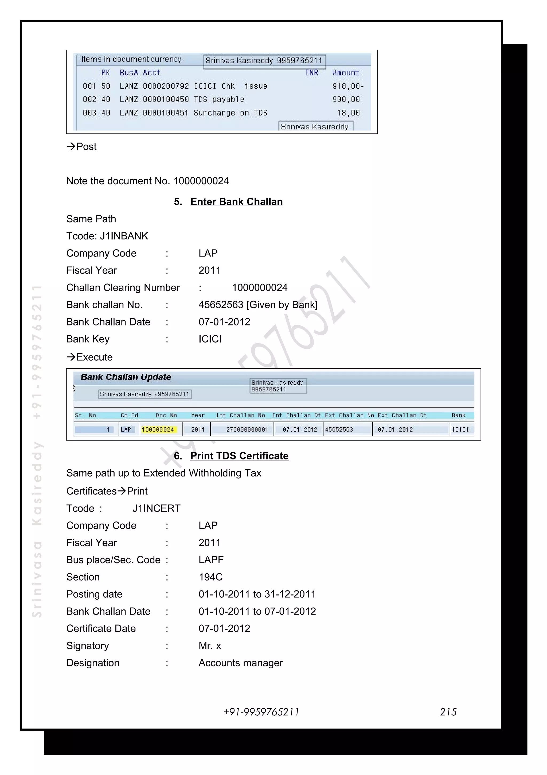
Task: Click the 'Tcode: J1INBANK' text line
Action: [107, 236]
